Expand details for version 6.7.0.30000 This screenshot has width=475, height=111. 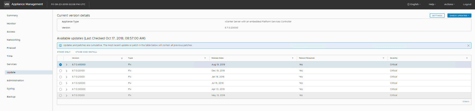(x=67, y=89)
